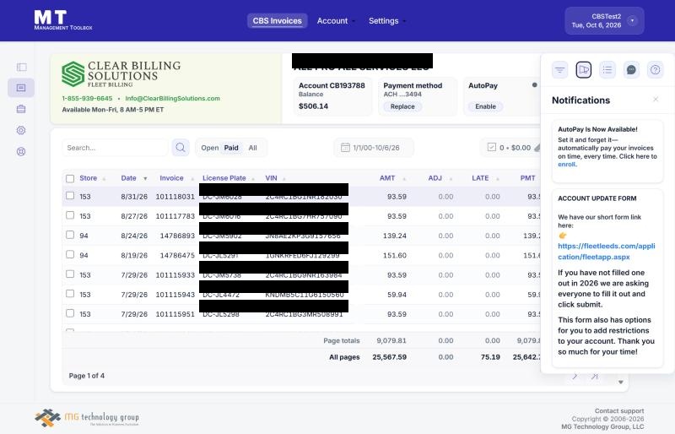The width and height of the screenshot is (675, 434).
Task: Open the chat bubble icon
Action: click(x=631, y=70)
